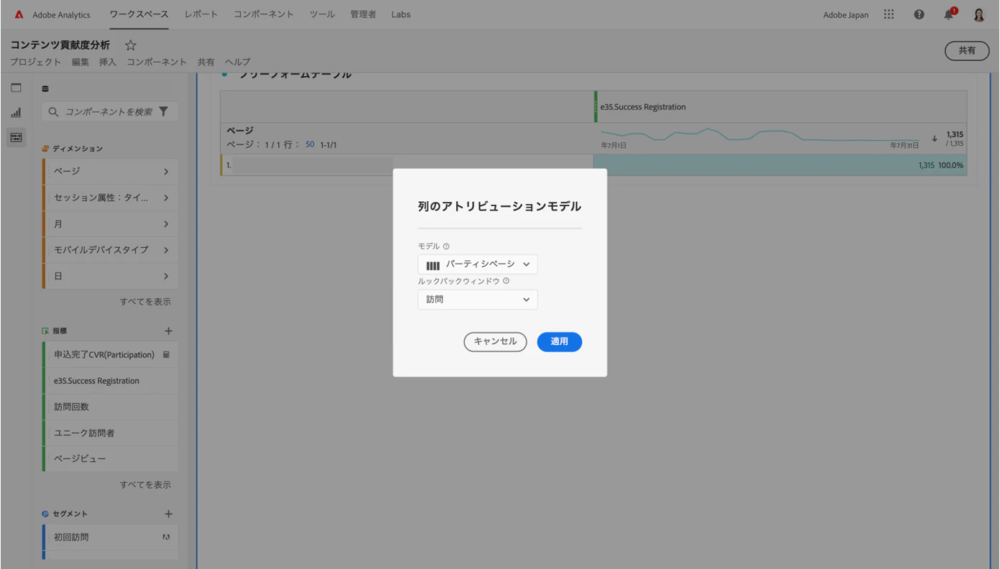1000x569 pixels.
Task: Change the rows per page value 50
Action: pyautogui.click(x=310, y=144)
